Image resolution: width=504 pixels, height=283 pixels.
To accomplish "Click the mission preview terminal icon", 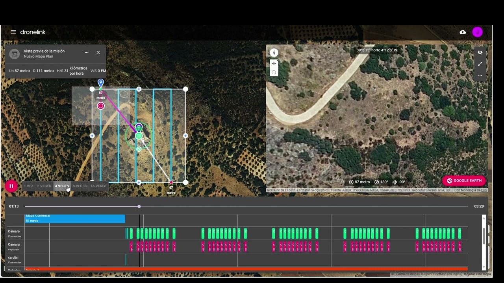I will (14, 54).
